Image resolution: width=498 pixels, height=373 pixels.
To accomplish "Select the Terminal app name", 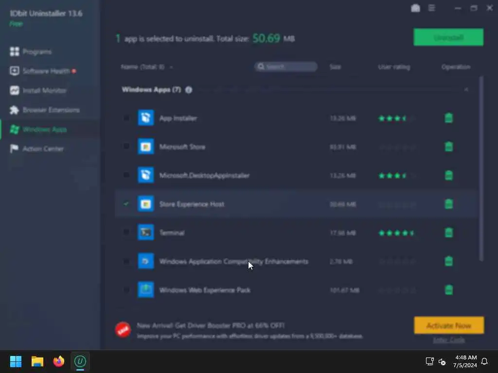I will tap(172, 233).
